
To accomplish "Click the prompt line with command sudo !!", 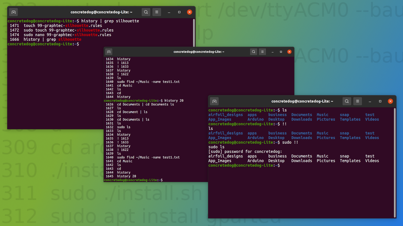I will point(253,142).
